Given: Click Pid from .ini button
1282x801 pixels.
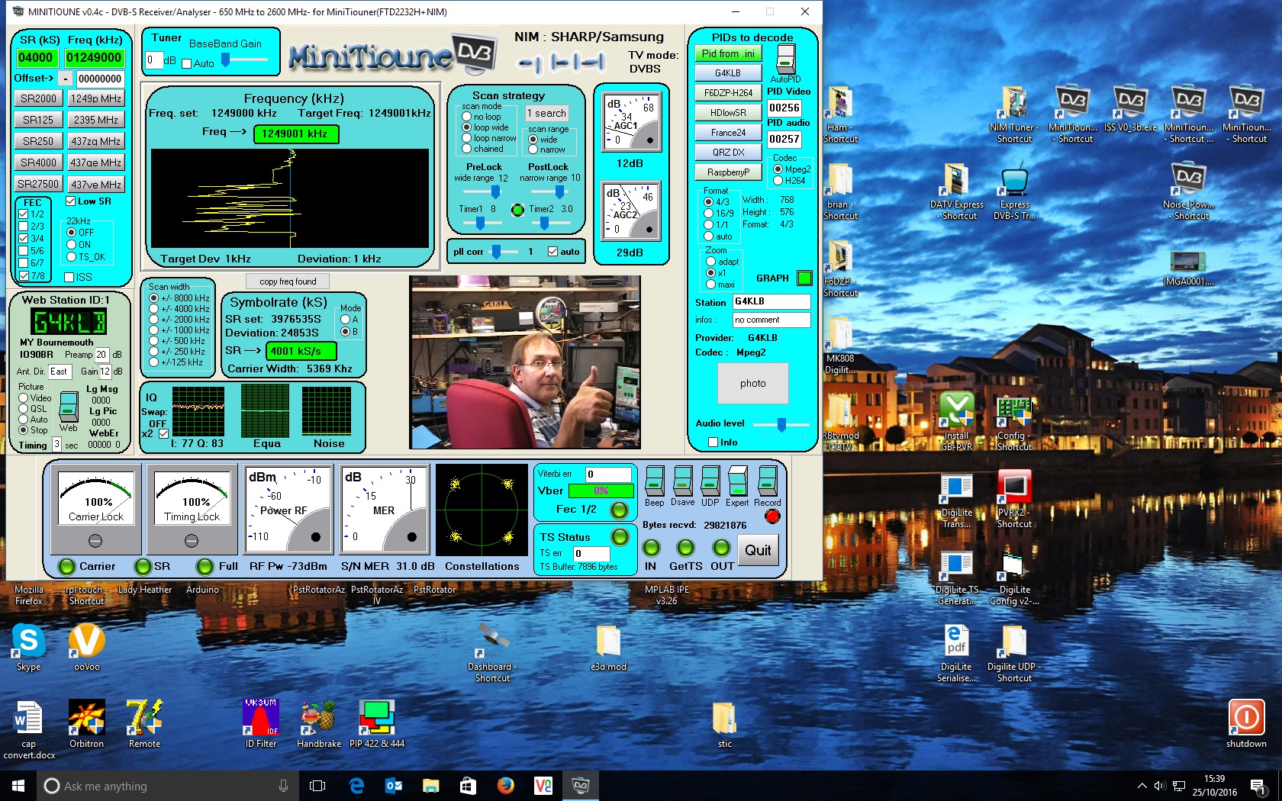Looking at the screenshot, I should point(728,53).
